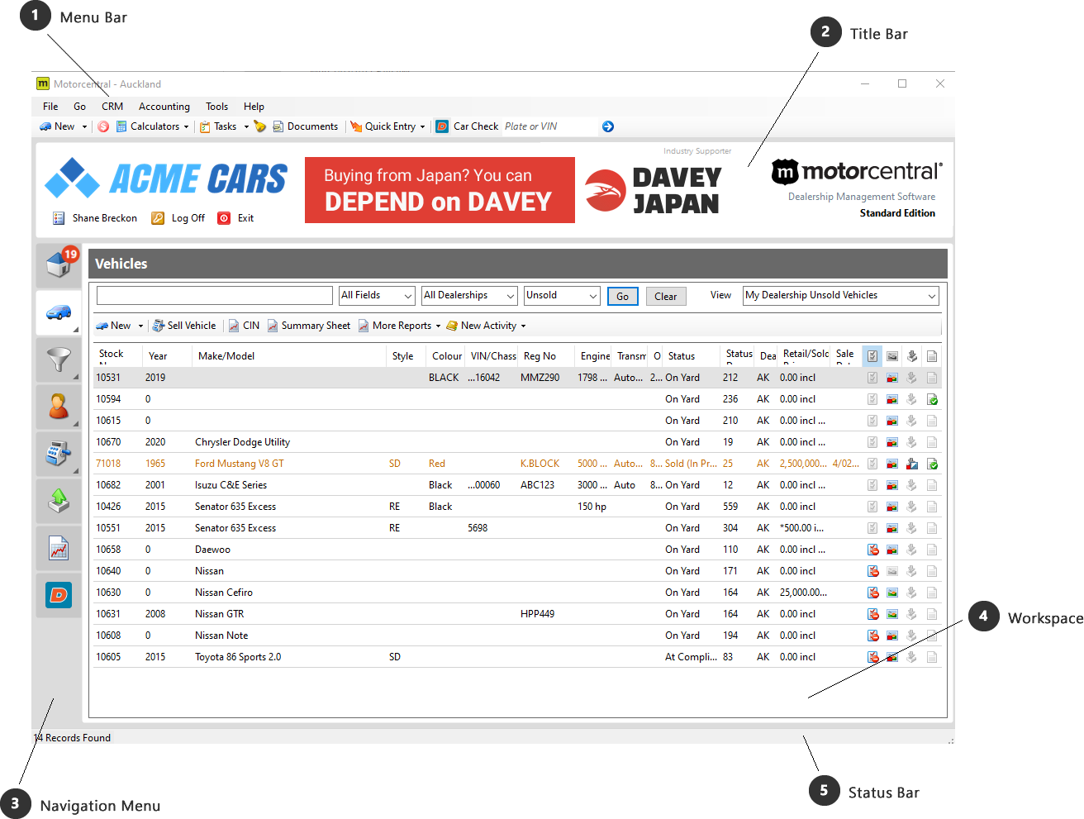Click the download column header icon
1084x819 pixels.
pyautogui.click(x=912, y=356)
